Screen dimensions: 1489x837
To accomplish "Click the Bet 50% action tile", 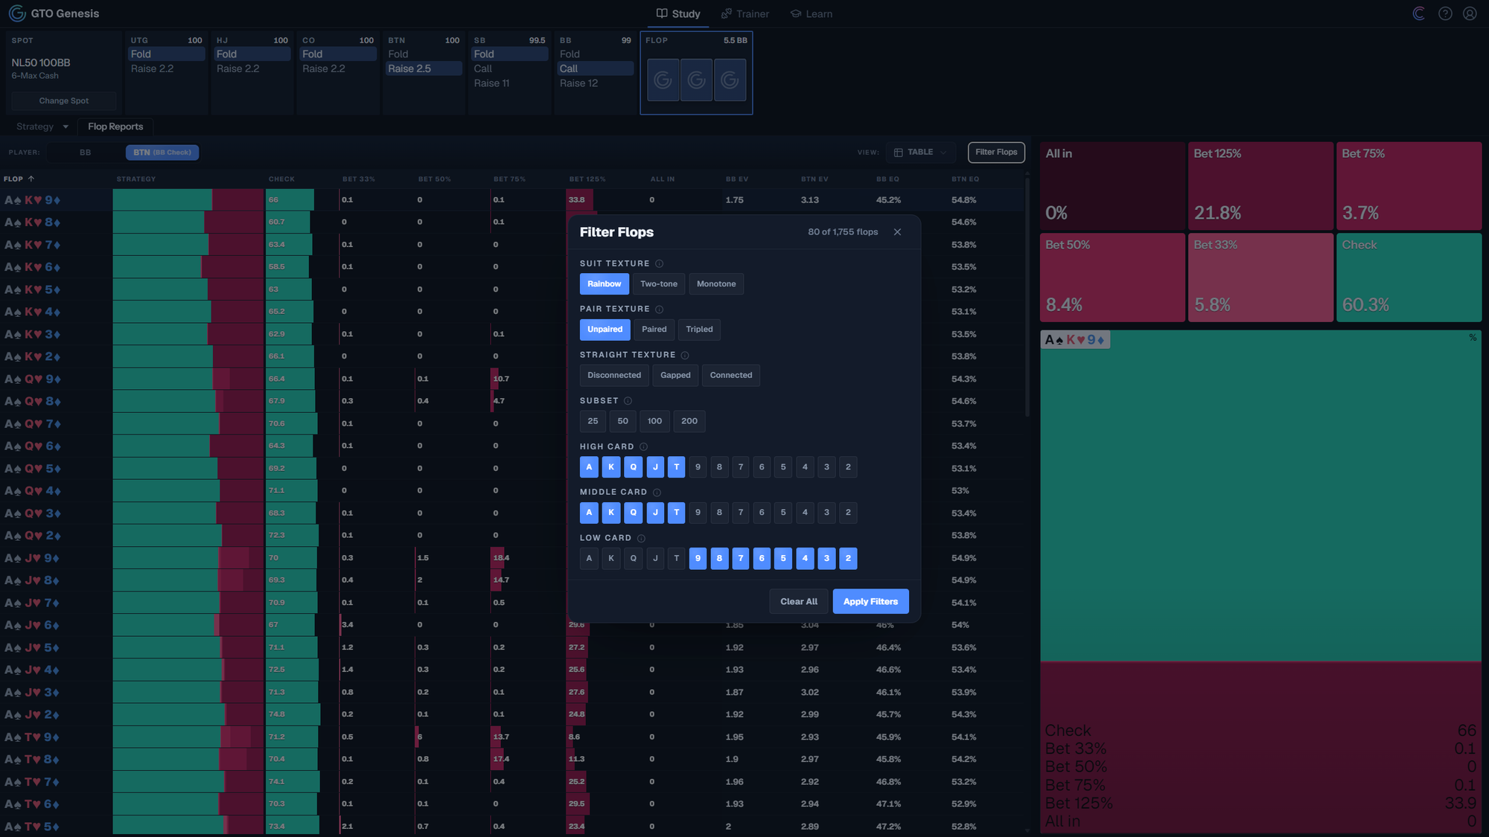I will click(x=1112, y=278).
